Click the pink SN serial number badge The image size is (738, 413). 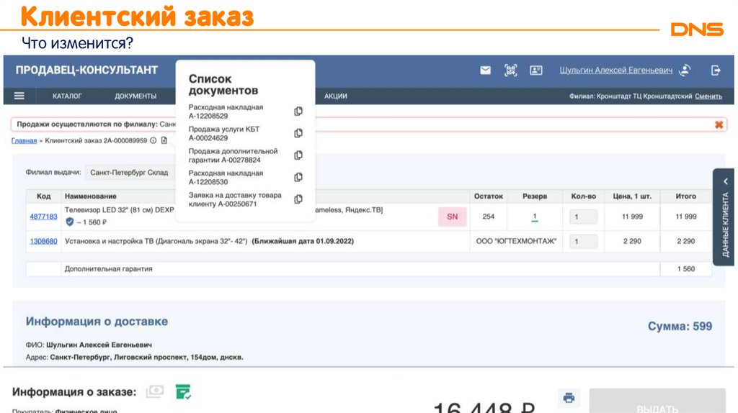453,217
